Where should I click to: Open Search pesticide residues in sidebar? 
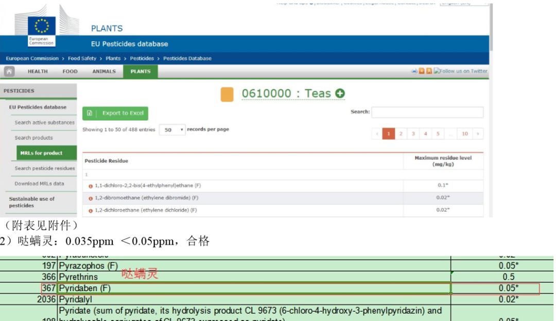45,168
